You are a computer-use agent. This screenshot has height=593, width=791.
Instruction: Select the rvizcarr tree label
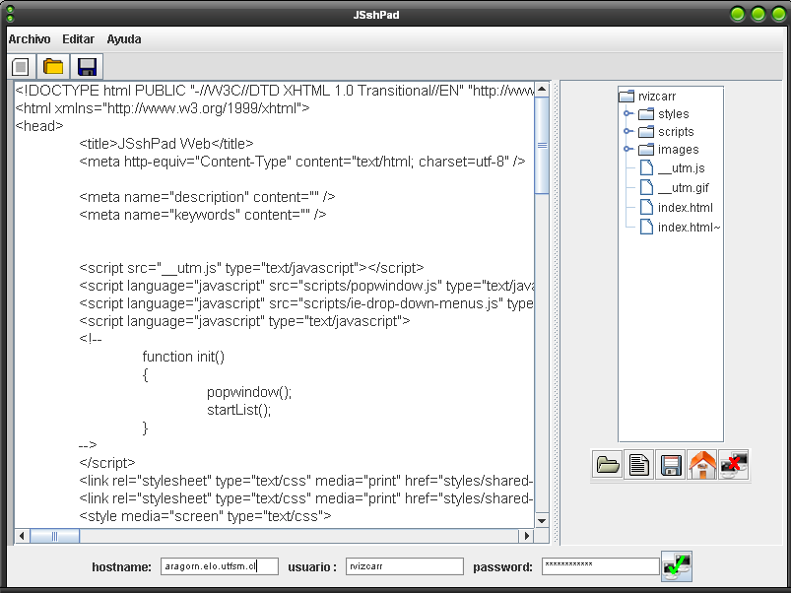pos(657,97)
